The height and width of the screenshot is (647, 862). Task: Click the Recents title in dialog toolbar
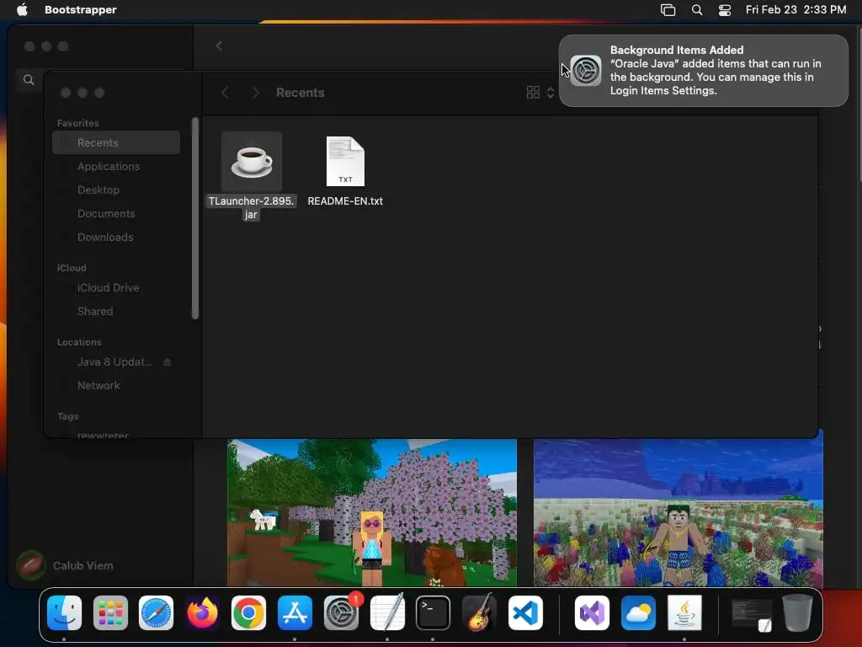[301, 93]
